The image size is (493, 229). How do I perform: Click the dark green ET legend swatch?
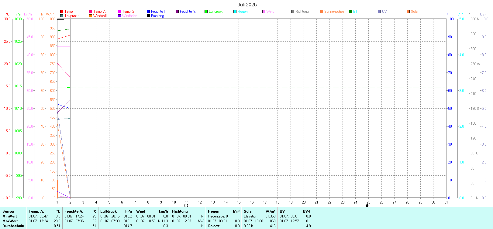coord(350,12)
